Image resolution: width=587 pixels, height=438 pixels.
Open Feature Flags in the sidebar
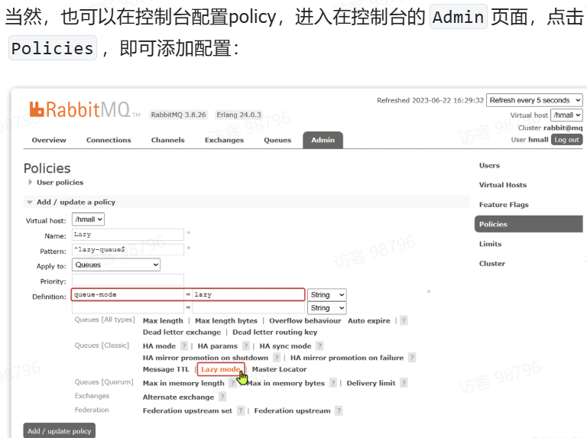click(504, 204)
